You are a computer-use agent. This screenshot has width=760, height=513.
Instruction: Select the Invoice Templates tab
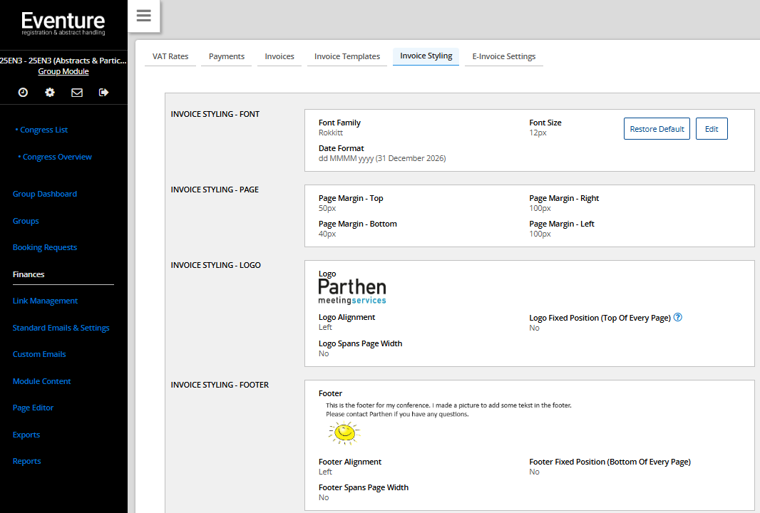coord(347,56)
